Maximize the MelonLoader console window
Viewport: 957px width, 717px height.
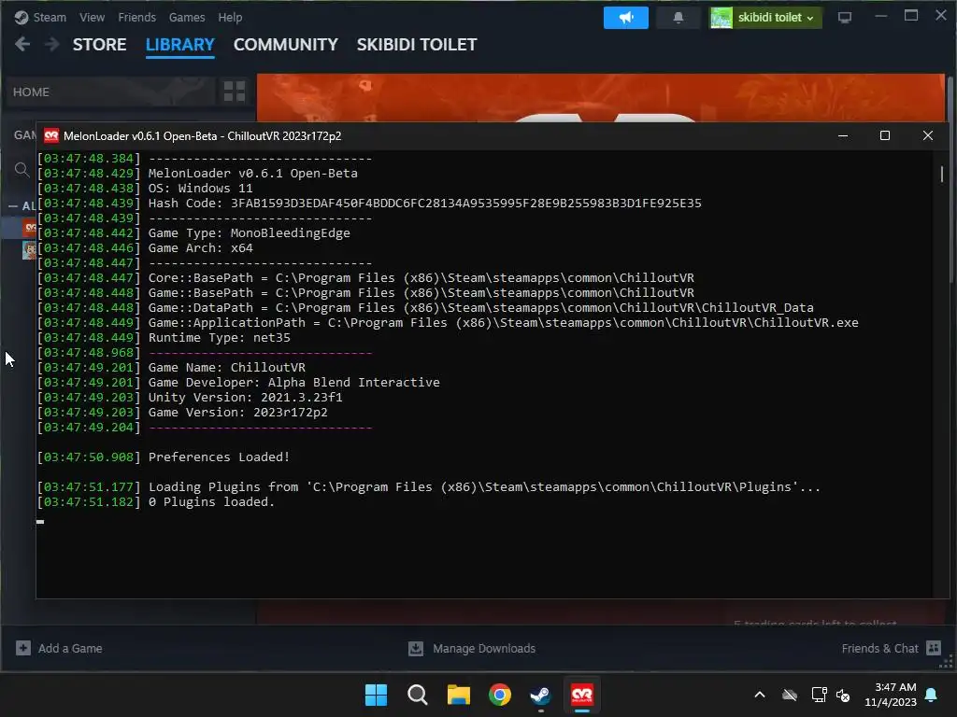click(885, 136)
